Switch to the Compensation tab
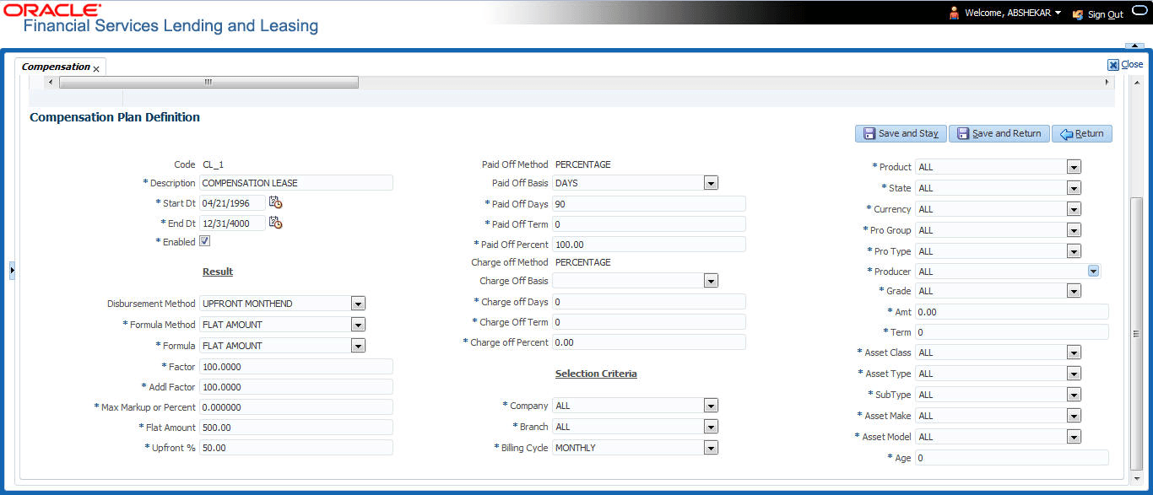 tap(55, 66)
